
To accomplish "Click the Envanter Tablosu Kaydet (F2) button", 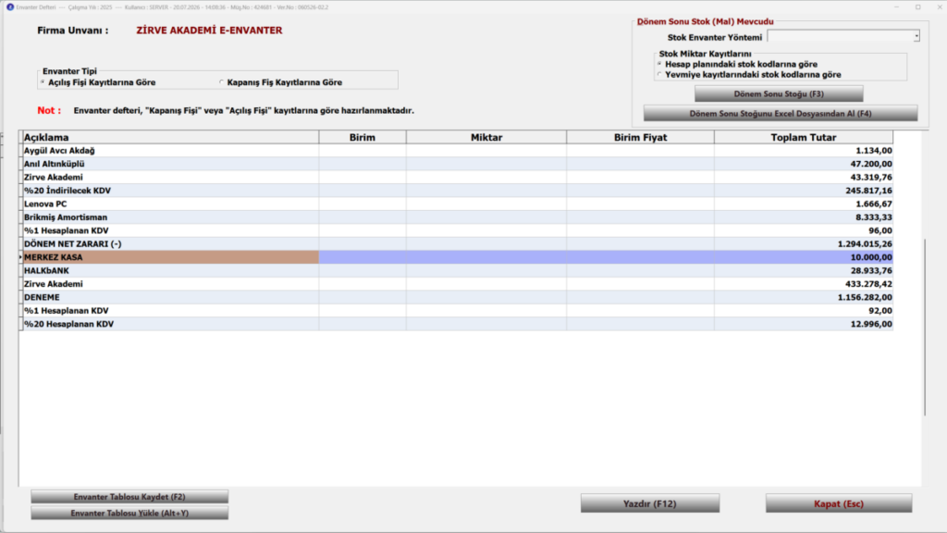I will pos(129,497).
